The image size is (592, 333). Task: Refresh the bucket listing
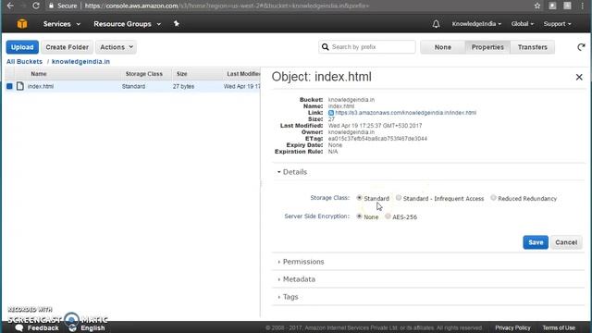tap(581, 47)
